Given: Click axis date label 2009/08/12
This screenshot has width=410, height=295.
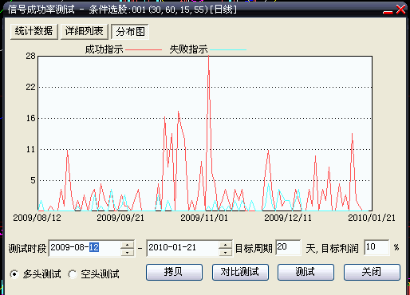Looking at the screenshot, I should (x=37, y=218).
